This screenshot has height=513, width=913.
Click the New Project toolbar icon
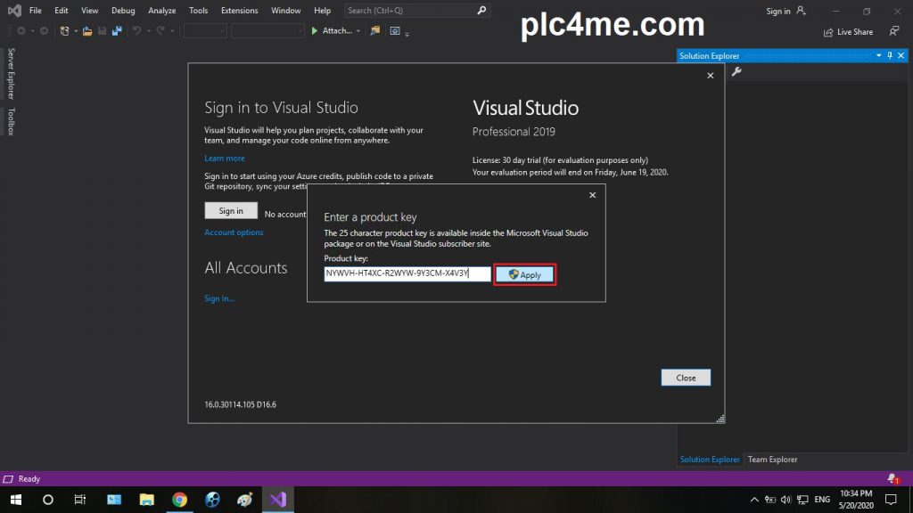point(65,31)
